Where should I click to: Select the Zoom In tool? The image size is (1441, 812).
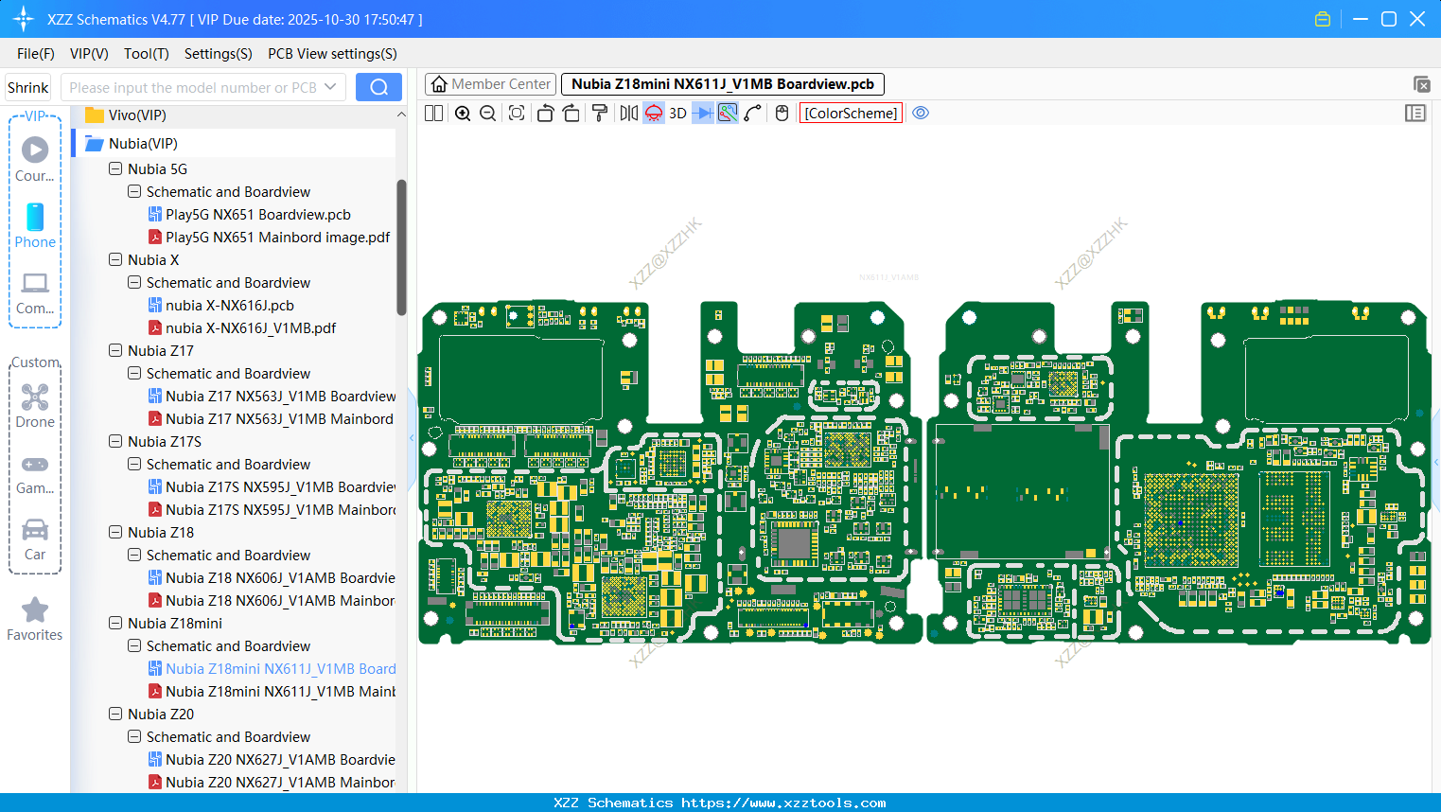pos(463,113)
